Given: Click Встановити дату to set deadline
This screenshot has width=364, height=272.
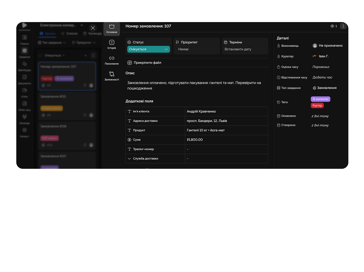Looking at the screenshot, I should (238, 49).
